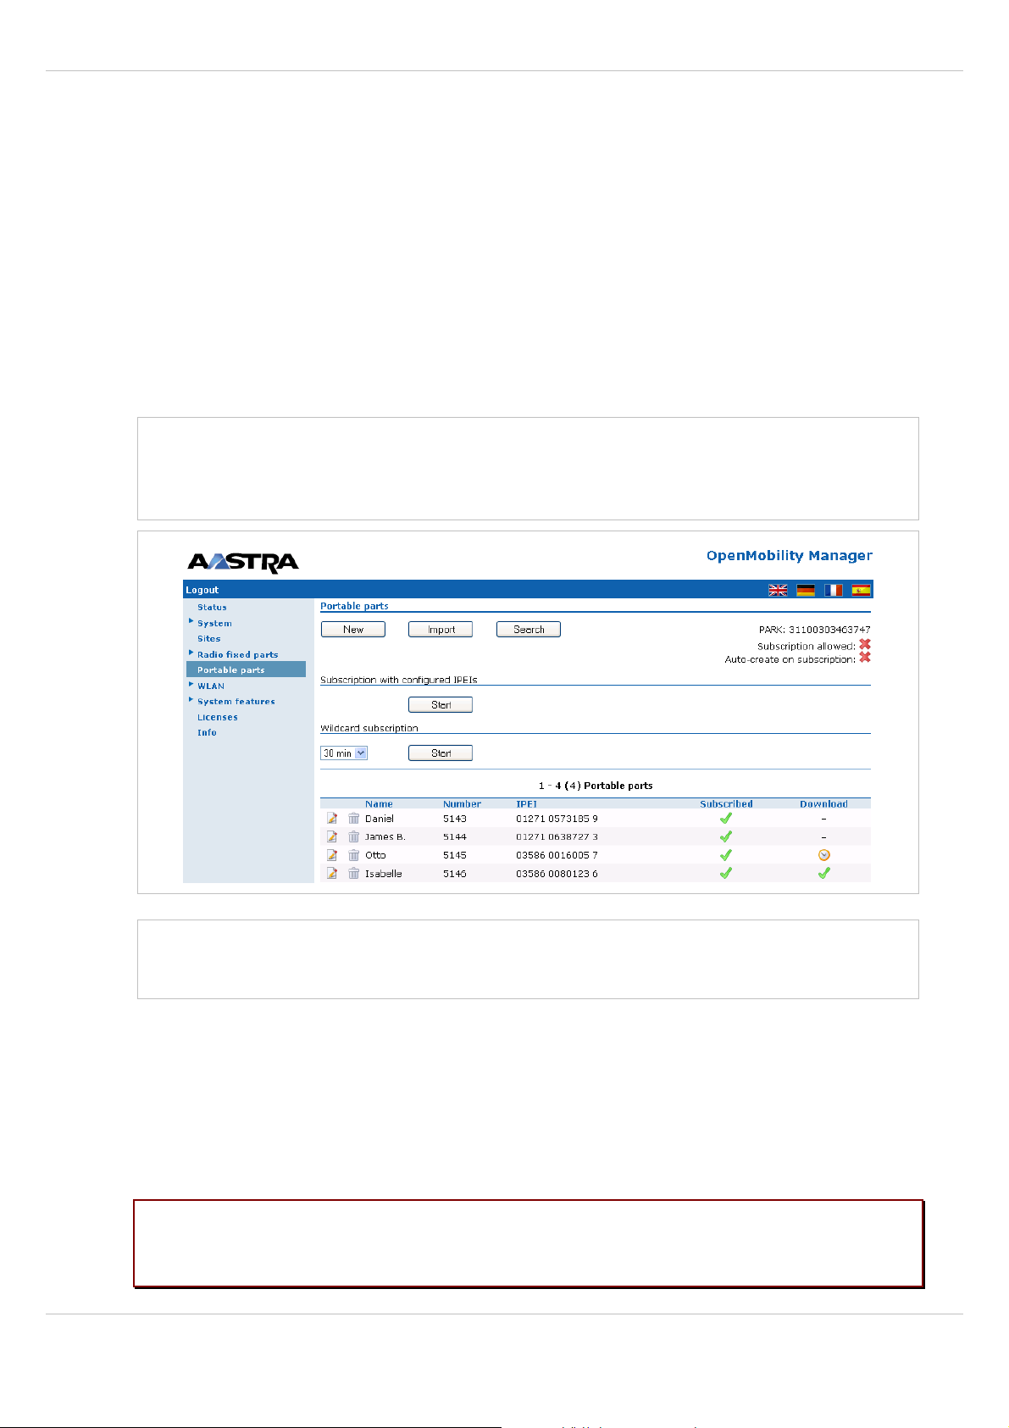
Task: Click the subscribed checkmark for James B.
Action: pos(726,836)
